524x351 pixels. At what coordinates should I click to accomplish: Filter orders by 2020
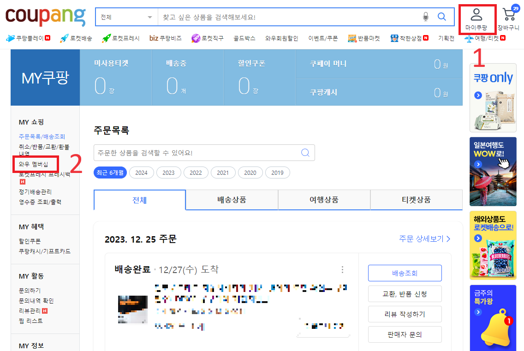[x=250, y=173]
